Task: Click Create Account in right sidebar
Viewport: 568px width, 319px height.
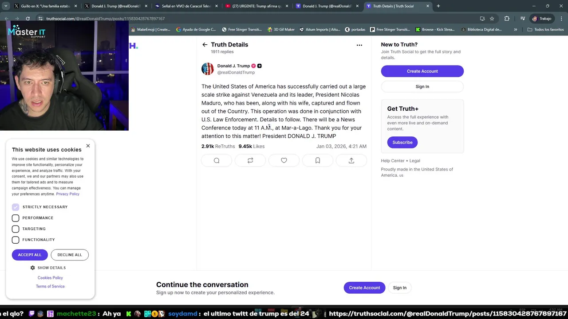Action: 422,71
